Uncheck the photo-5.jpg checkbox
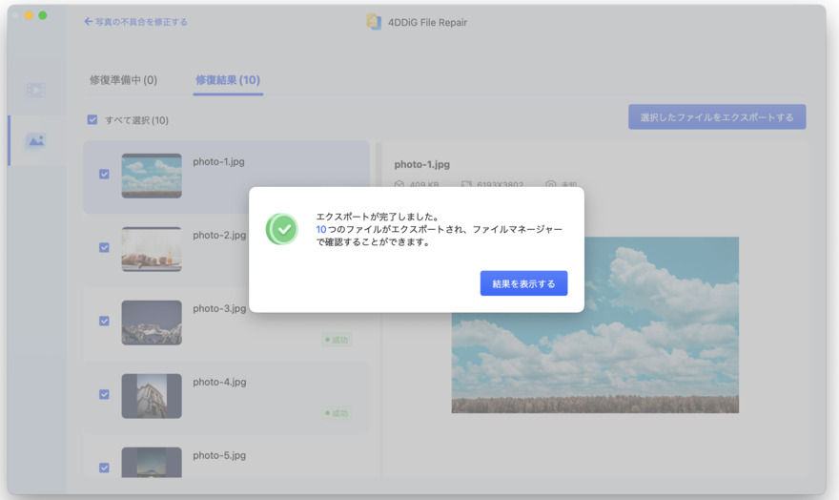 click(x=104, y=468)
